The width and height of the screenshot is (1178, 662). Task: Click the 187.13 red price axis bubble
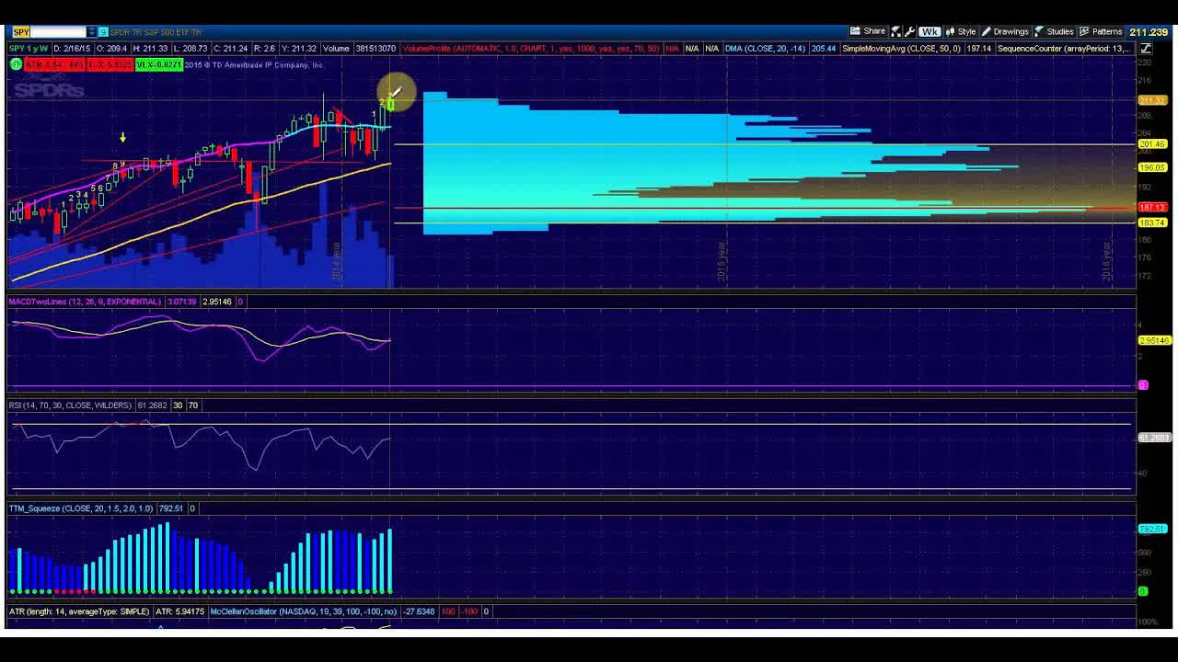tap(1153, 208)
